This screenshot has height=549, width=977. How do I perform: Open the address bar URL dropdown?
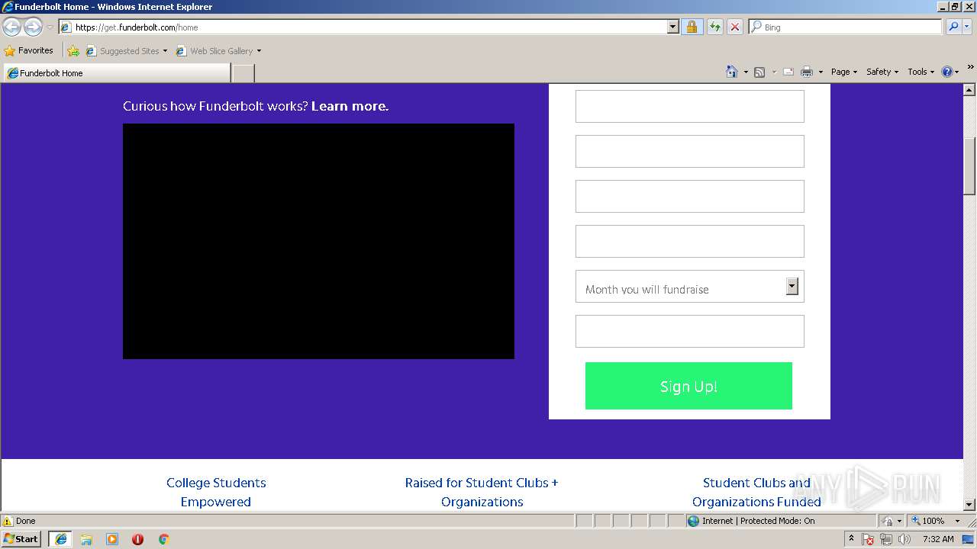click(x=673, y=27)
